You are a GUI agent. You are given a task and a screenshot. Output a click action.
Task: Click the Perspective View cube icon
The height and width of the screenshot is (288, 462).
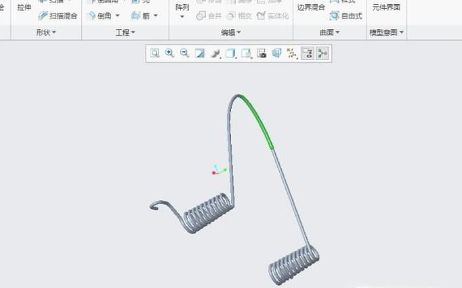(x=276, y=53)
